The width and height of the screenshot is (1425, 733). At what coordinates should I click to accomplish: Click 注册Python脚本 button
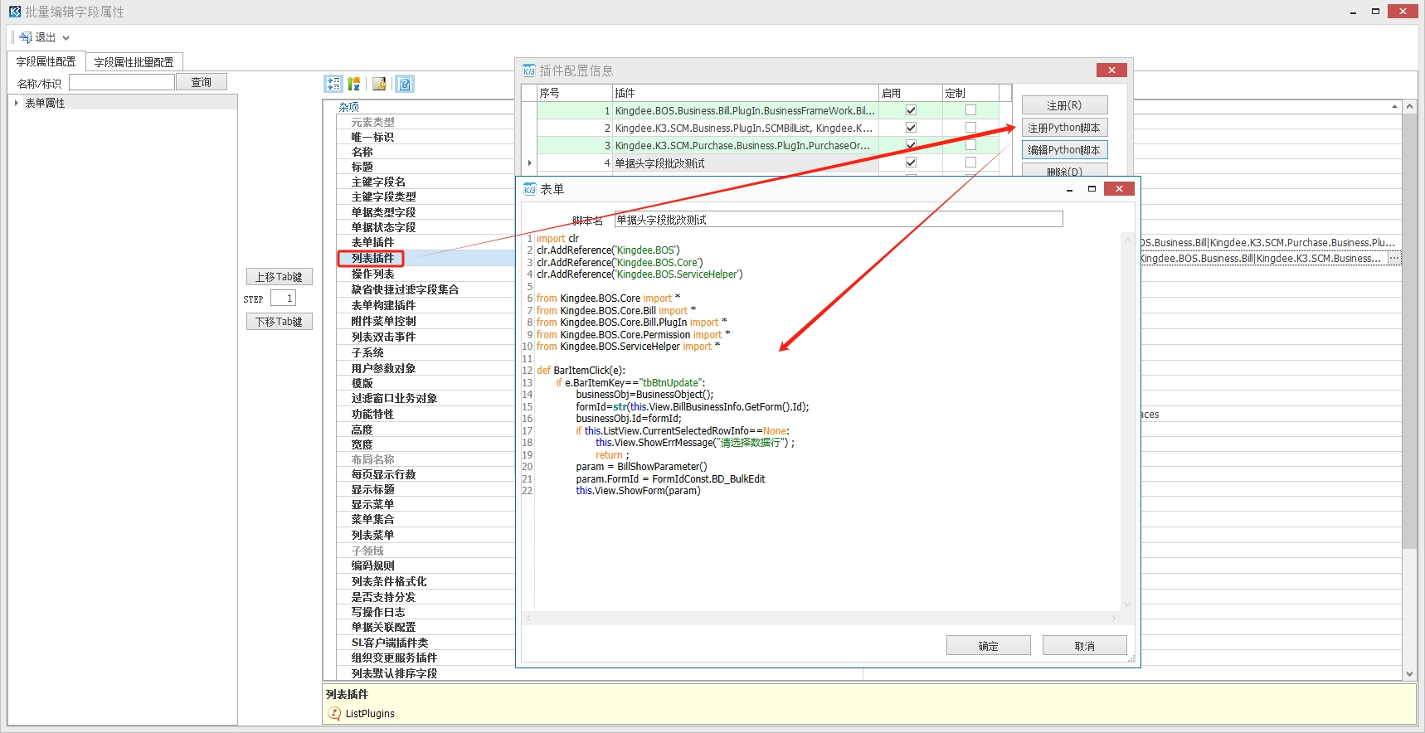[1064, 128]
